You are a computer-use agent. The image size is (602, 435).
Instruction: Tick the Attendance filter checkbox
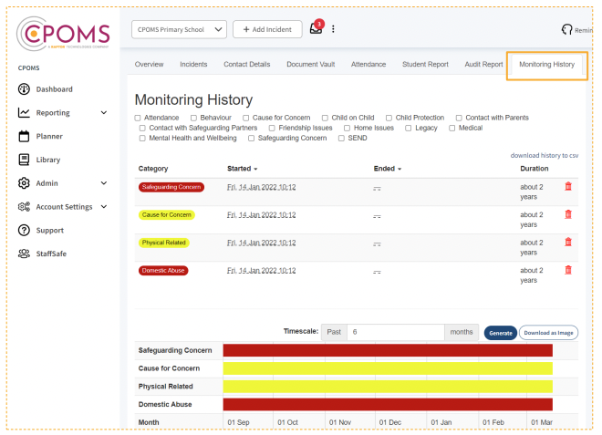click(138, 118)
